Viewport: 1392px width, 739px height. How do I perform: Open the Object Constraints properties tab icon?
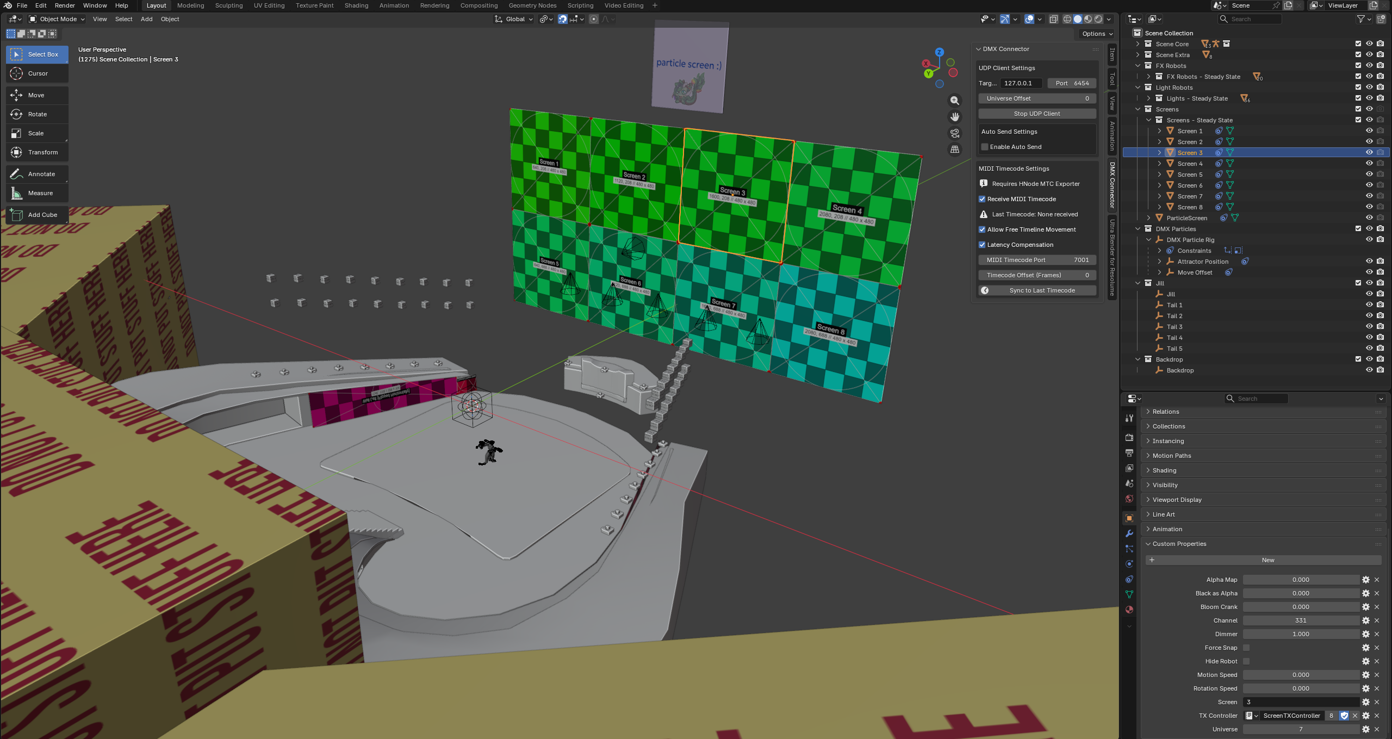click(1129, 579)
